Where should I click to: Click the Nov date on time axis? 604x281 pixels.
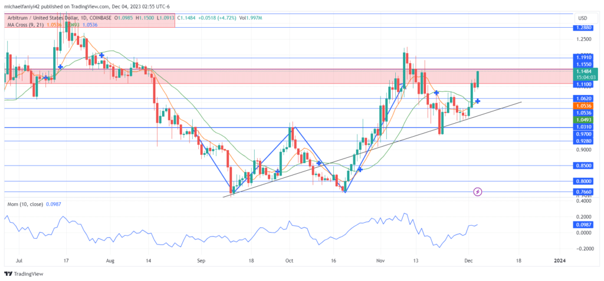tap(380, 260)
